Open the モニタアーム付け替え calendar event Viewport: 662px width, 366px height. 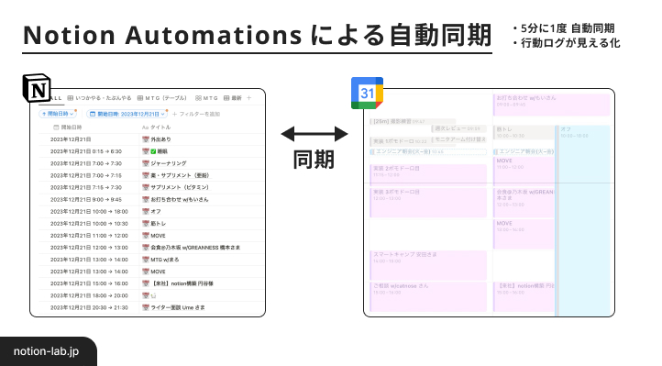click(459, 139)
